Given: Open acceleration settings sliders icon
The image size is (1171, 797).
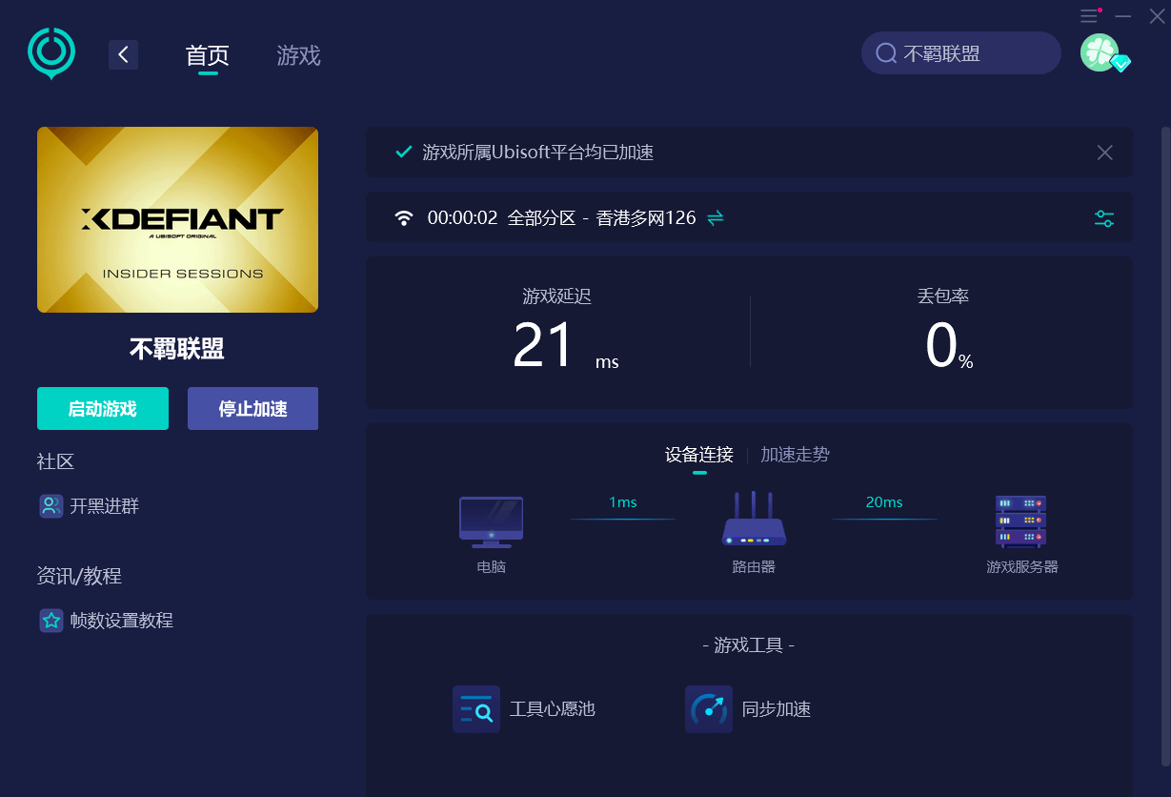Looking at the screenshot, I should tap(1104, 218).
